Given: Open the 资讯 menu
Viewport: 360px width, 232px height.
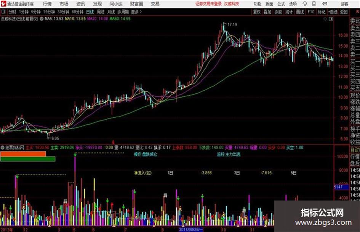Looking at the screenshot, I should point(81,4).
